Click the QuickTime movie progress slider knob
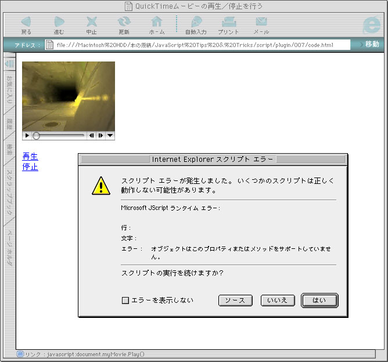This screenshot has height=362, width=388. [x=37, y=136]
